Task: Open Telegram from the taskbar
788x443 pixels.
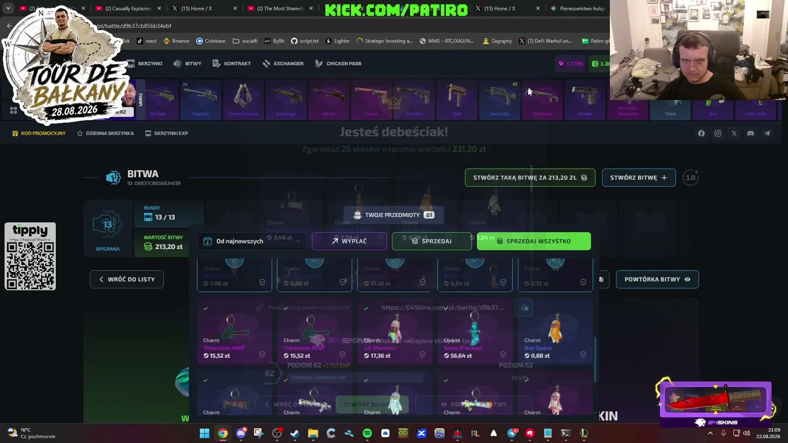Action: [x=512, y=433]
